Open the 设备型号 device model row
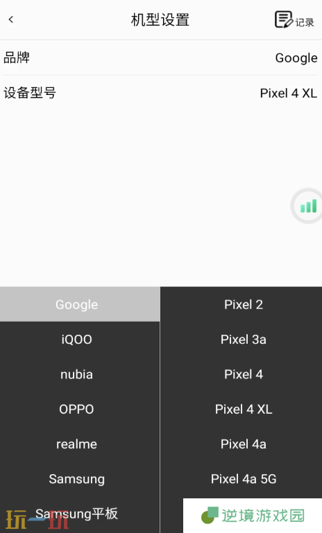Screen dimensions: 322x533 (x=161, y=93)
